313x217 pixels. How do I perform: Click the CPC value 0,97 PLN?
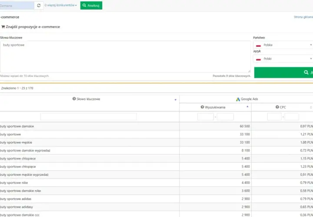(306, 126)
